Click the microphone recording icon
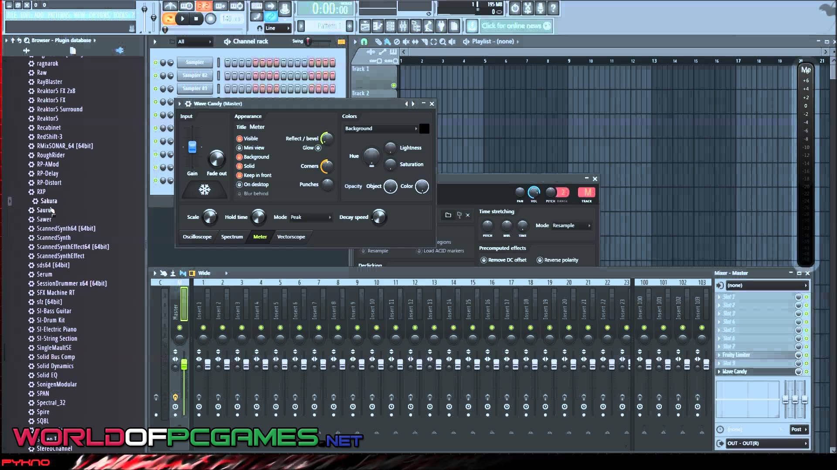Image resolution: width=837 pixels, height=470 pixels. 541,8
